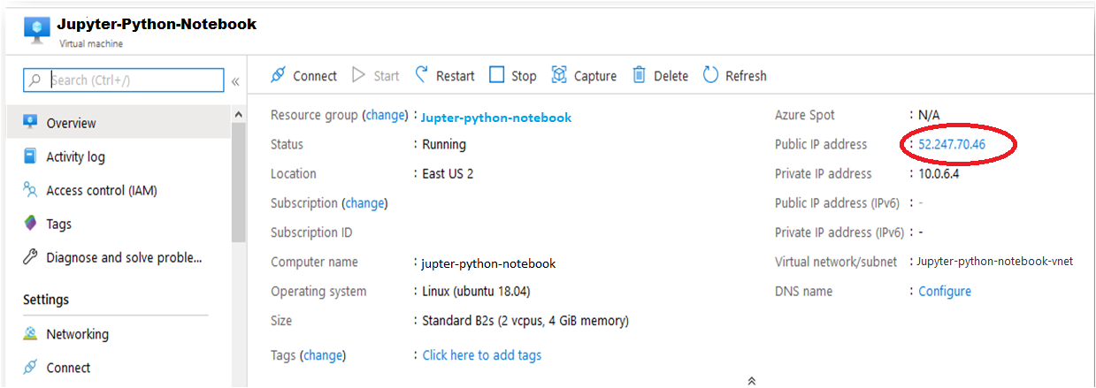1096x388 pixels.
Task: Click the sidebar scrollbar up arrow
Action: click(x=238, y=115)
